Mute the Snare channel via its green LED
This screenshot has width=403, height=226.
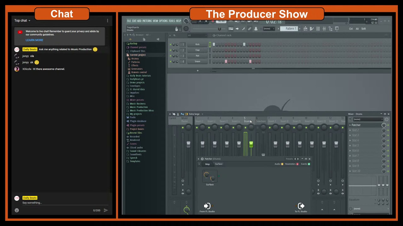click(170, 61)
